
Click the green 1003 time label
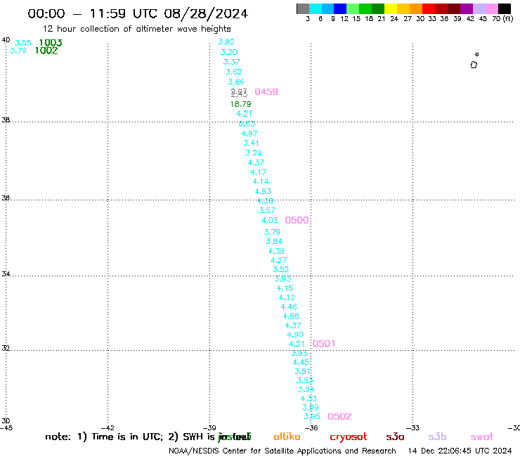point(51,43)
